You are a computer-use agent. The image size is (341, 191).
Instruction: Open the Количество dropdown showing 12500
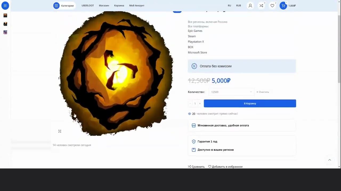(x=231, y=92)
